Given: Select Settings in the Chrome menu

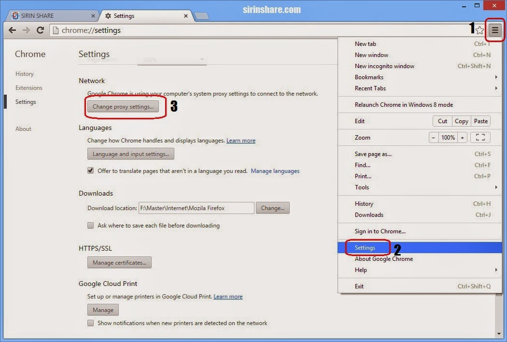Looking at the screenshot, I should (420, 247).
